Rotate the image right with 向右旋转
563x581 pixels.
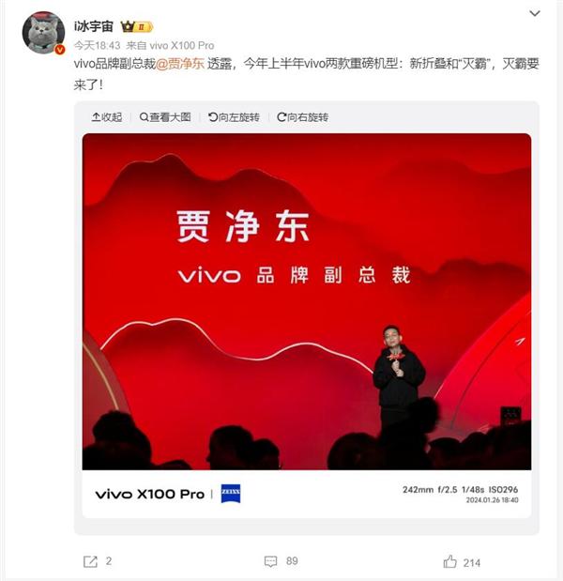click(302, 117)
